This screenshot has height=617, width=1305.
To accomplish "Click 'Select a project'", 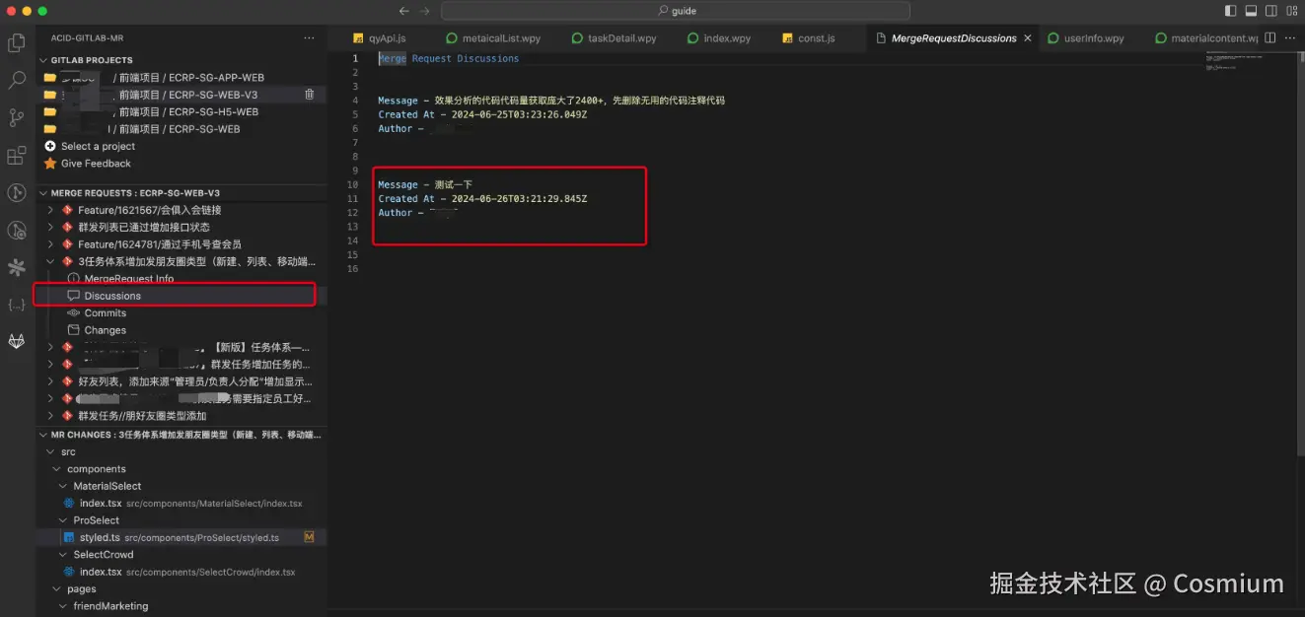I will 98,147.
